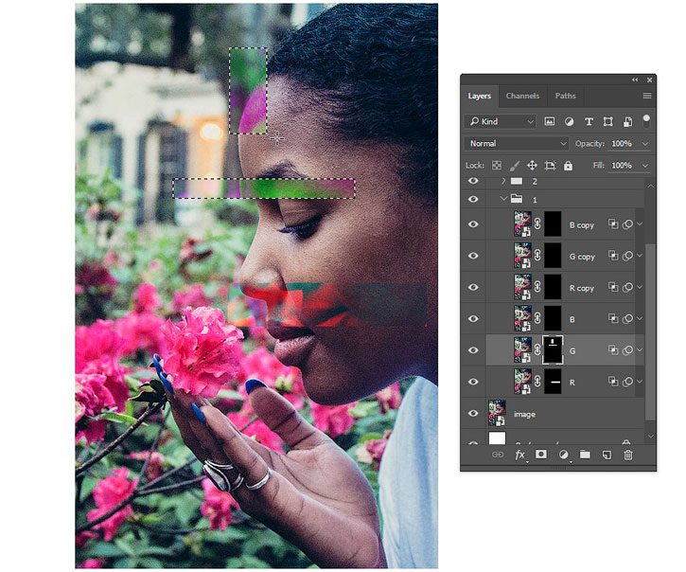The image size is (686, 572).
Task: Lock image pixels brush icon
Action: 515,166
